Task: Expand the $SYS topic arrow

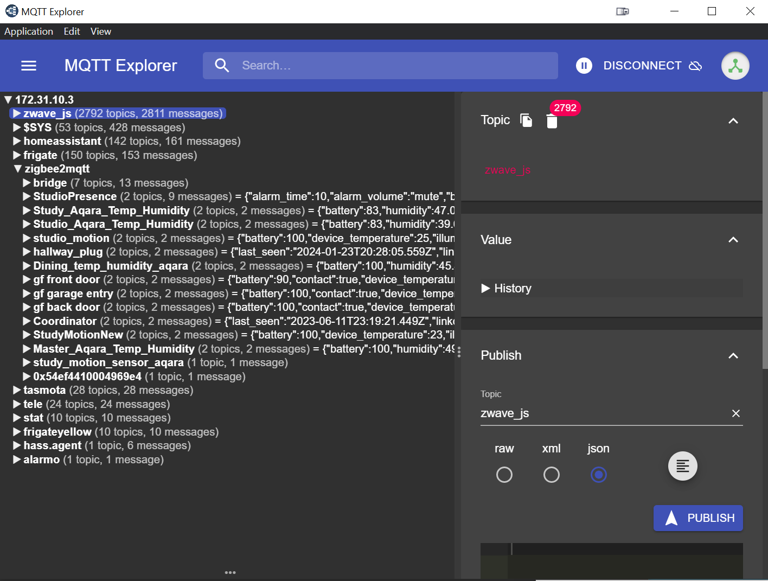Action: [17, 127]
